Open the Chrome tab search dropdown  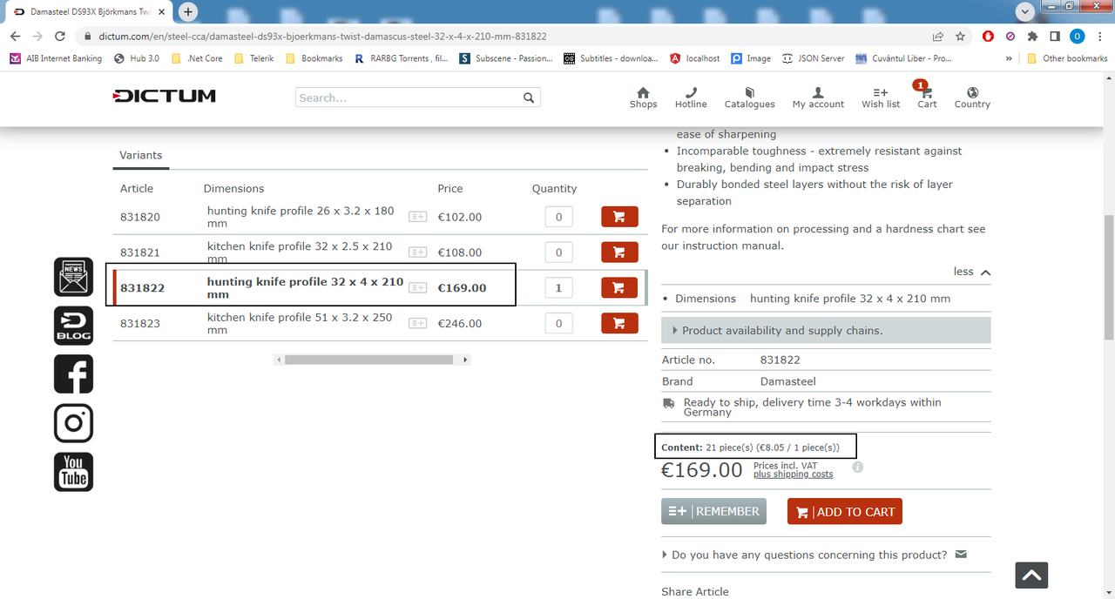[x=1025, y=11]
